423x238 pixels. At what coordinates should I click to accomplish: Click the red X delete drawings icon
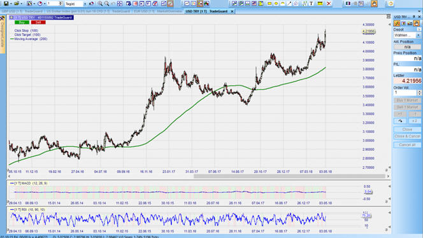click(329, 4)
